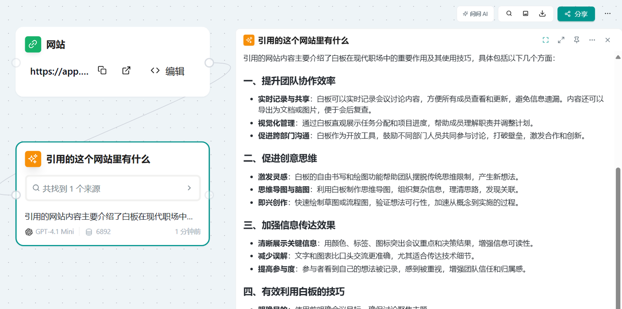Viewport: 622px width, 309px height.
Task: Click the 编辑 edit button on website card
Action: click(x=168, y=71)
